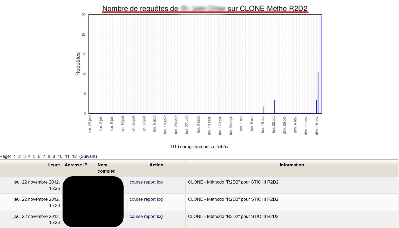Click the lun. 3 sept. axis label

tap(198, 125)
